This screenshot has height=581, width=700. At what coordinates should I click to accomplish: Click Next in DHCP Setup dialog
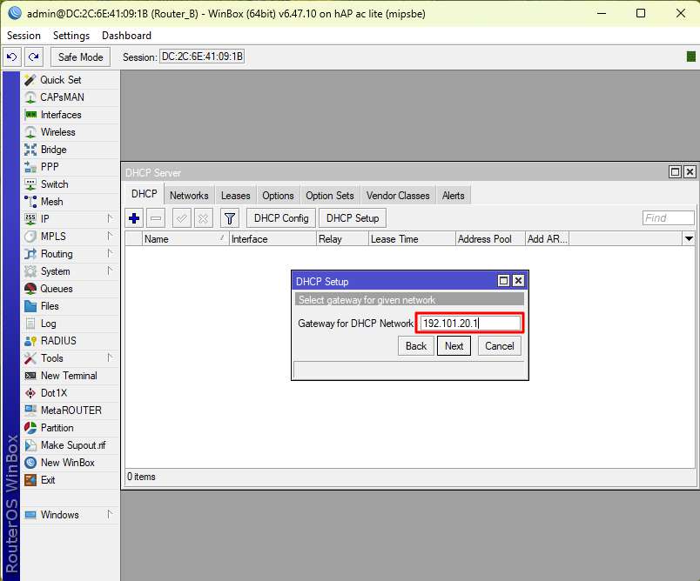tap(454, 345)
